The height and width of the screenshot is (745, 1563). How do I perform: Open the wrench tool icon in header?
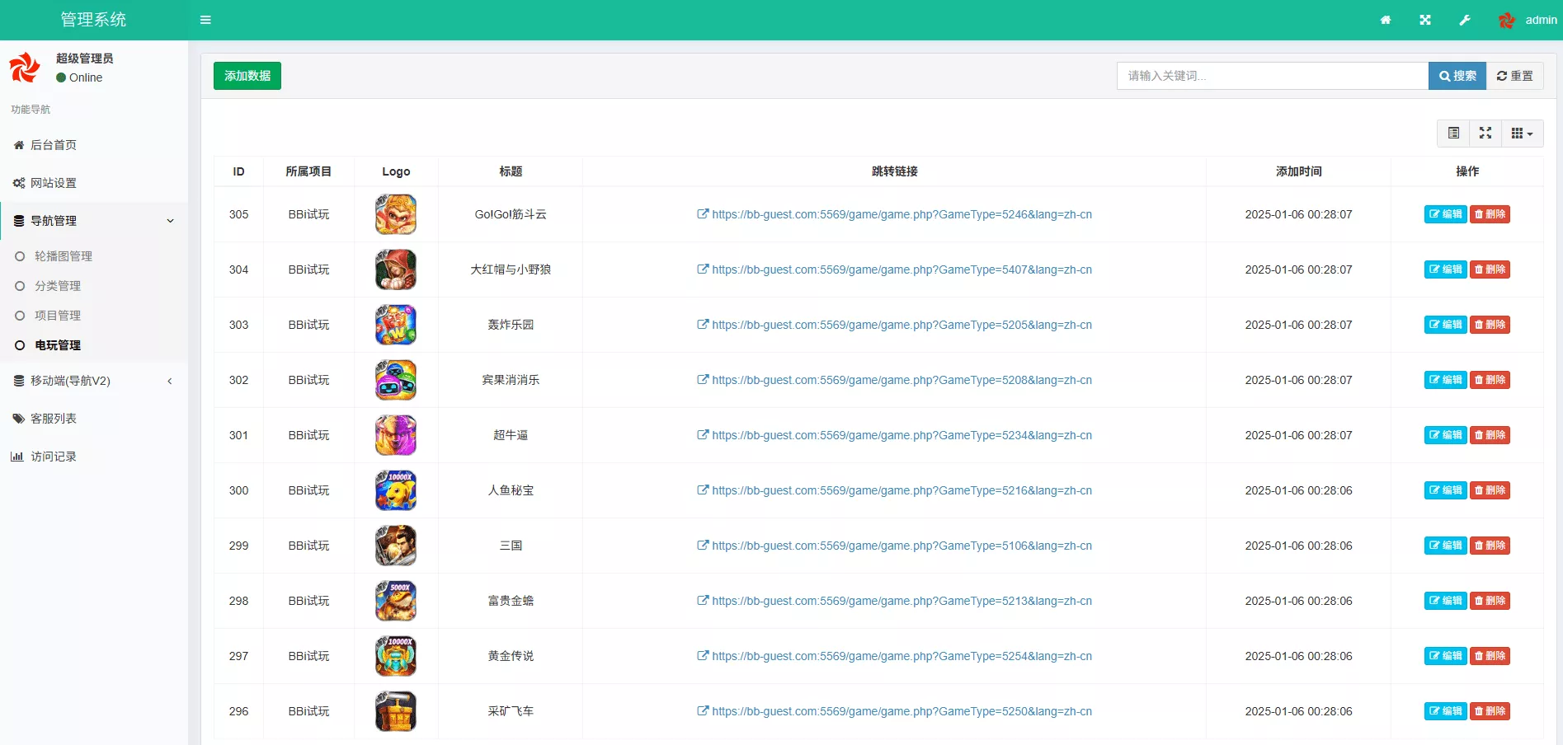1465,20
